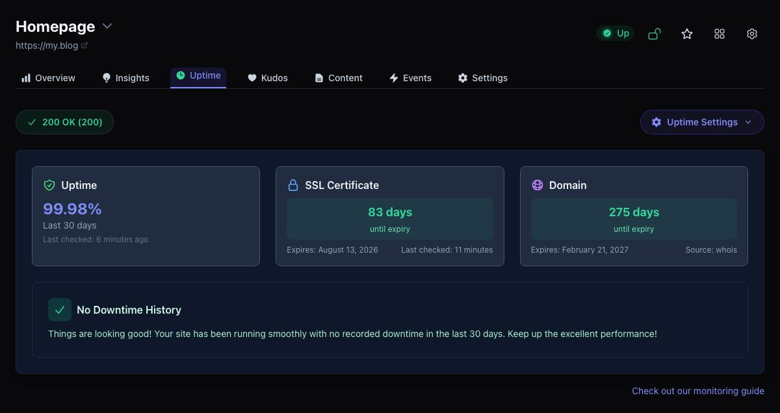Image resolution: width=780 pixels, height=413 pixels.
Task: Click the 200 OK (200) status pill
Action: point(64,122)
